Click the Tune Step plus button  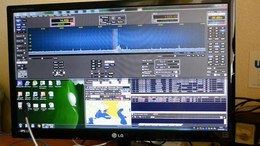pyautogui.click(x=124, y=18)
